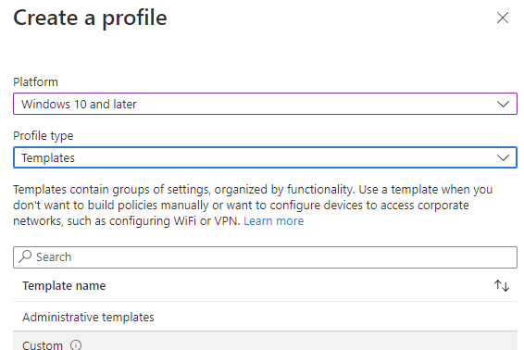
Task: Click the Platform field label
Action: (35, 82)
